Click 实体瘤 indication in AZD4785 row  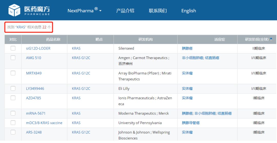coord(187,98)
